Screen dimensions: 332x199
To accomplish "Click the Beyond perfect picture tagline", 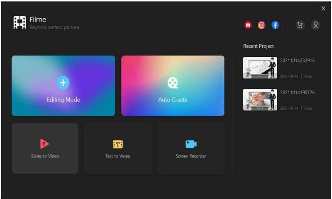I will 54,27.
